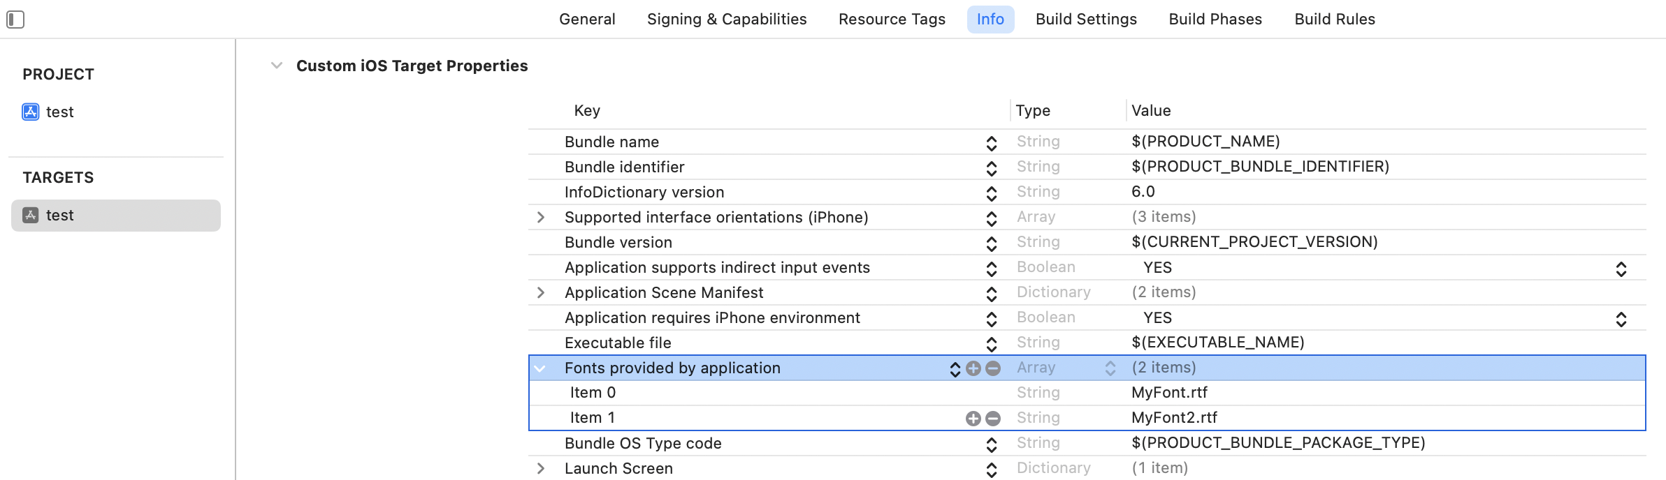Screen dimensions: 1666x480
Task: Change iPhone environment Boolean value
Action: point(1621,320)
